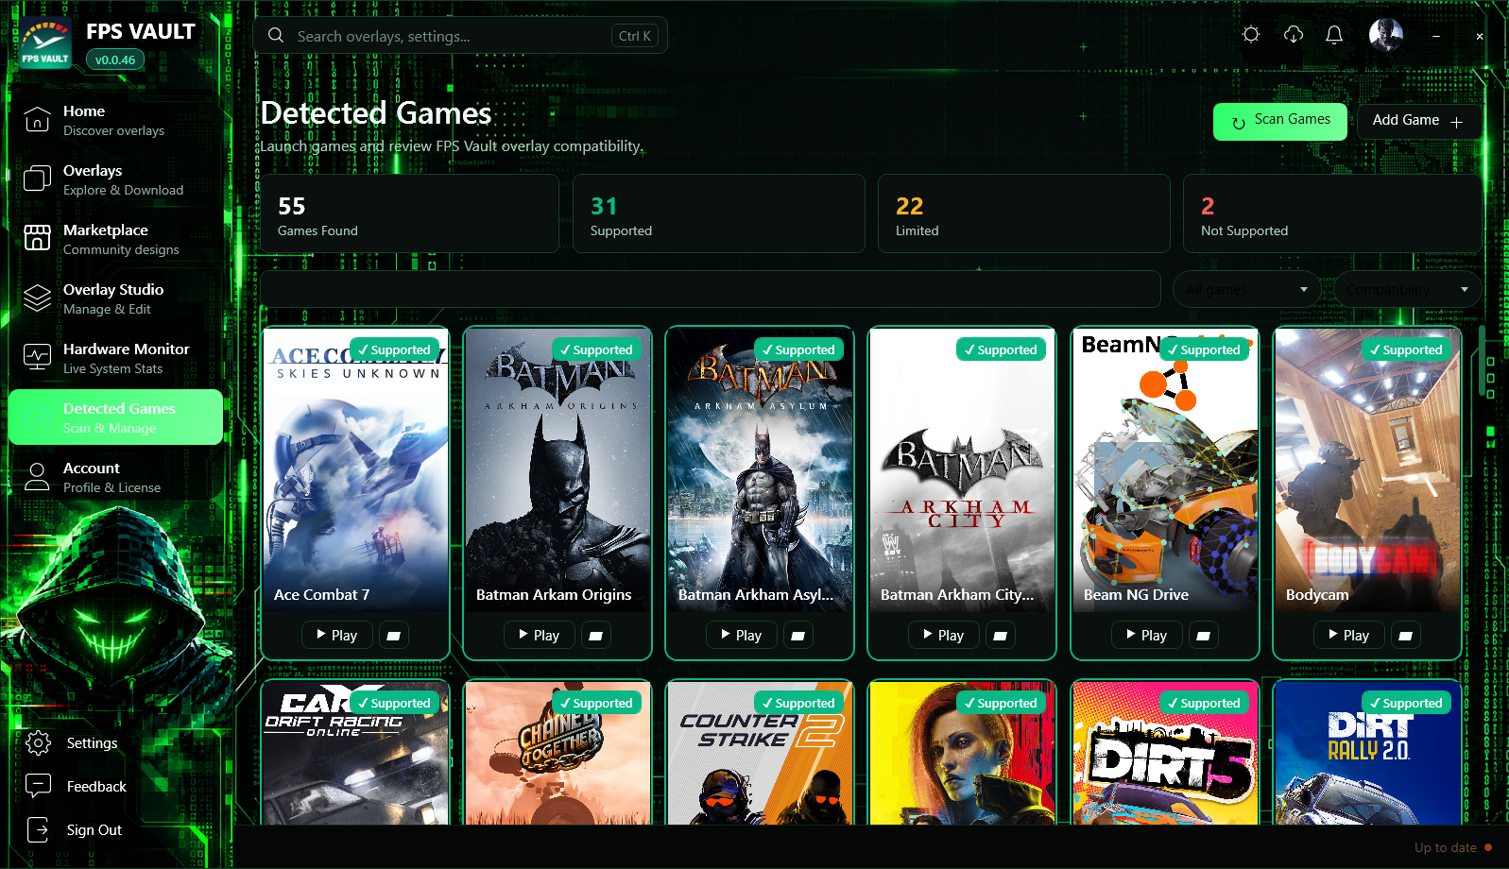Click the Account profile icon in sidebar

pyautogui.click(x=37, y=477)
